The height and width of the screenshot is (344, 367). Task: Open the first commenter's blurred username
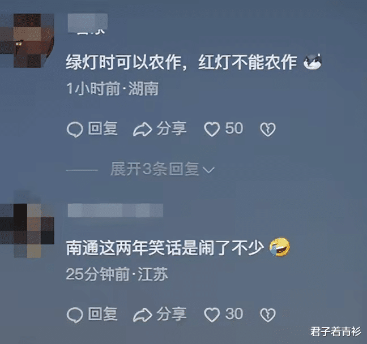click(x=88, y=24)
